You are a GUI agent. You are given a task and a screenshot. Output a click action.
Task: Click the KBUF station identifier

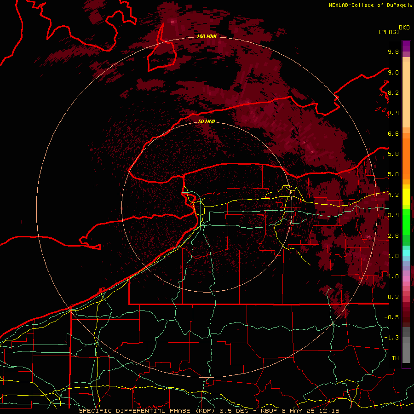click(270, 411)
